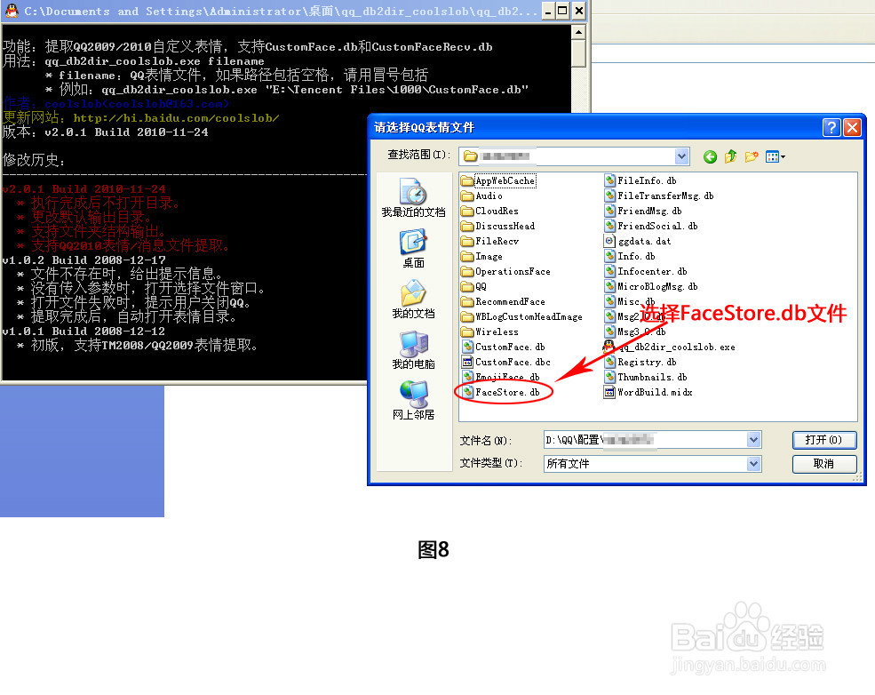The width and height of the screenshot is (875, 695).
Task: Go to Desktop (桌面) shortcut
Action: [x=413, y=249]
